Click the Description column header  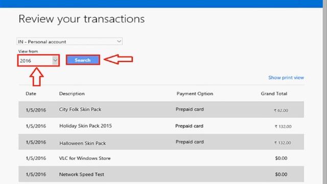tap(72, 94)
